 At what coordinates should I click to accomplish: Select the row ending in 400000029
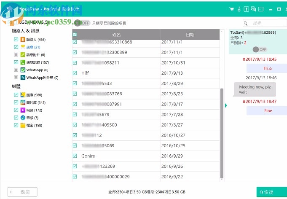[x=146, y=177]
